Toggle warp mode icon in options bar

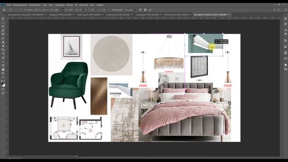tap(140, 10)
